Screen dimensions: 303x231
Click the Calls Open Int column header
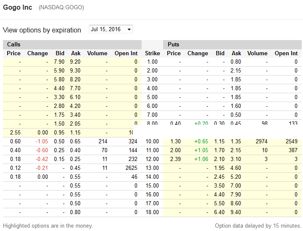coord(126,54)
